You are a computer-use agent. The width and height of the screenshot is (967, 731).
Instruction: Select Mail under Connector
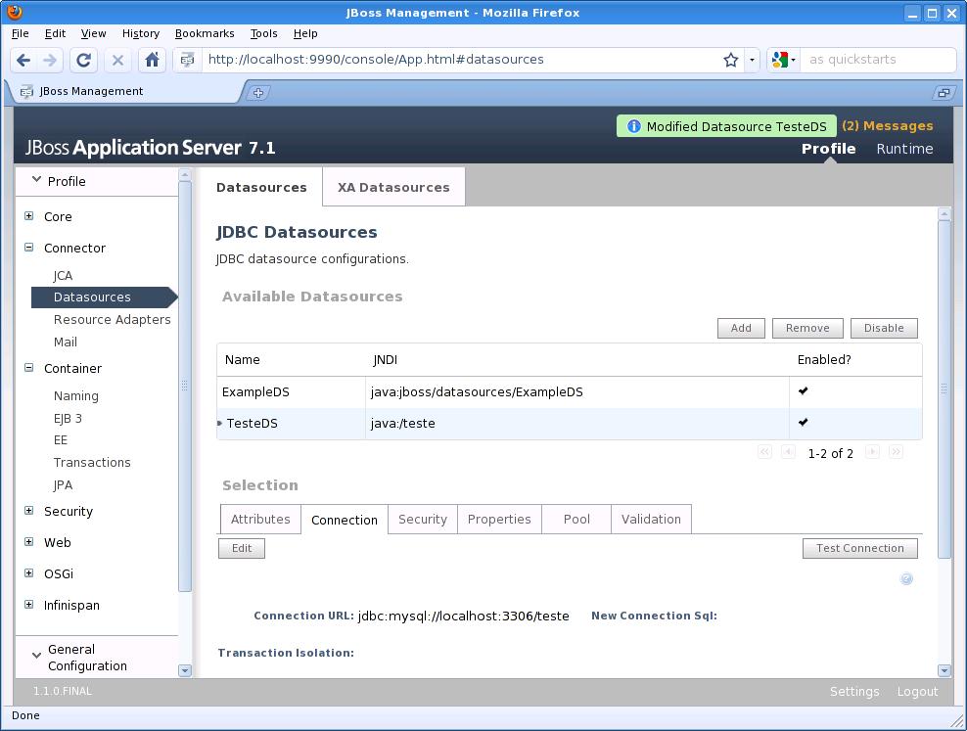tap(66, 343)
